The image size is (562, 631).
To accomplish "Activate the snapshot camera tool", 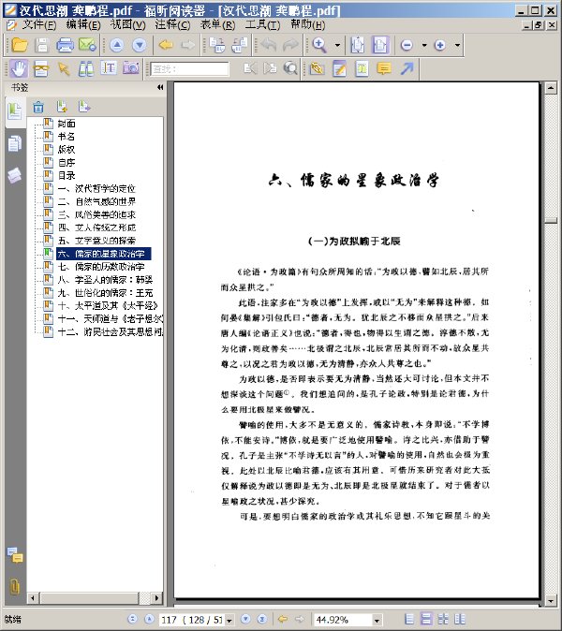I will tap(131, 68).
